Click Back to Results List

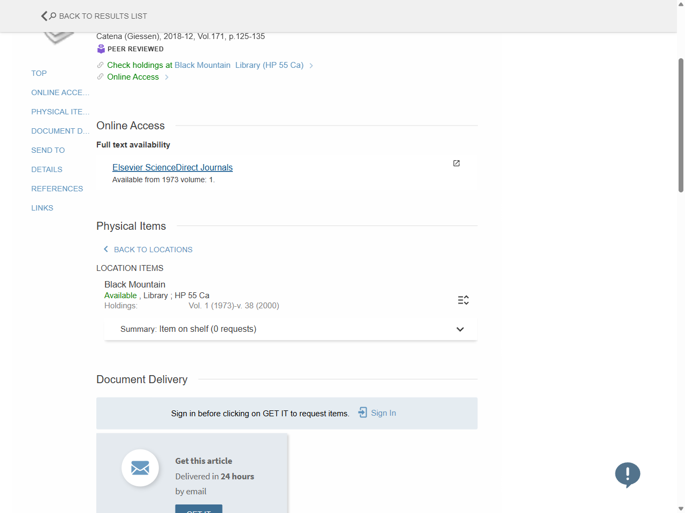coord(103,16)
